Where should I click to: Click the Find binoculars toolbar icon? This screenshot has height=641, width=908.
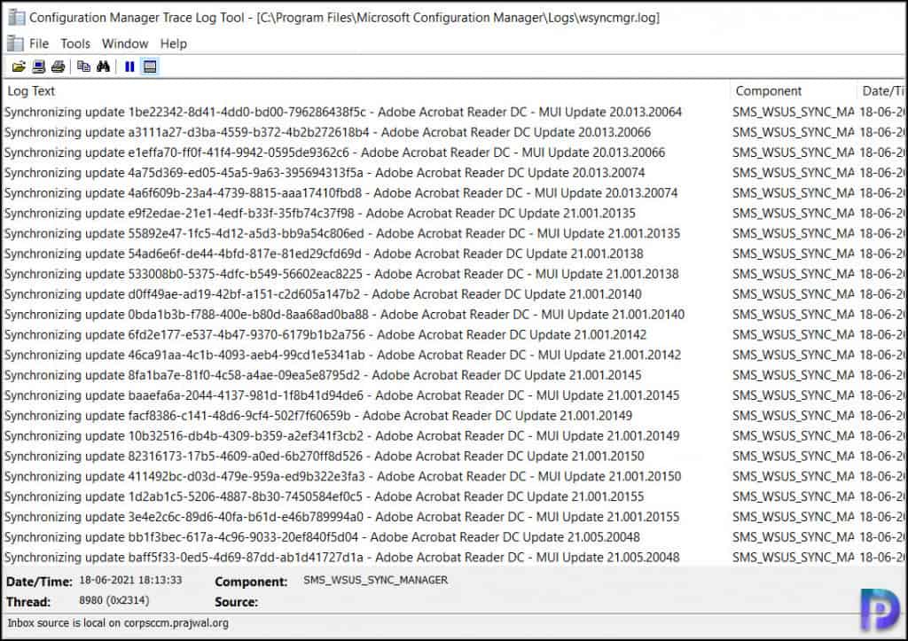tap(103, 67)
